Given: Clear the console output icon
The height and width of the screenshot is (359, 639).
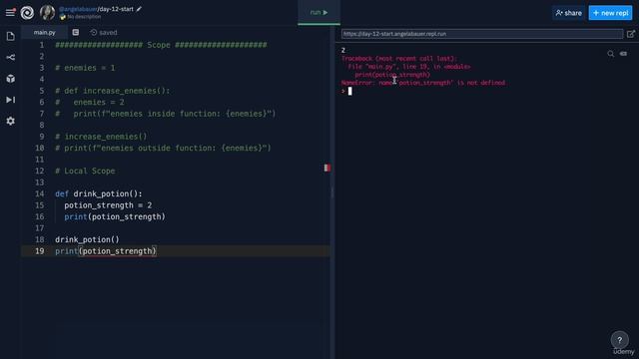Looking at the screenshot, I should coord(623,54).
